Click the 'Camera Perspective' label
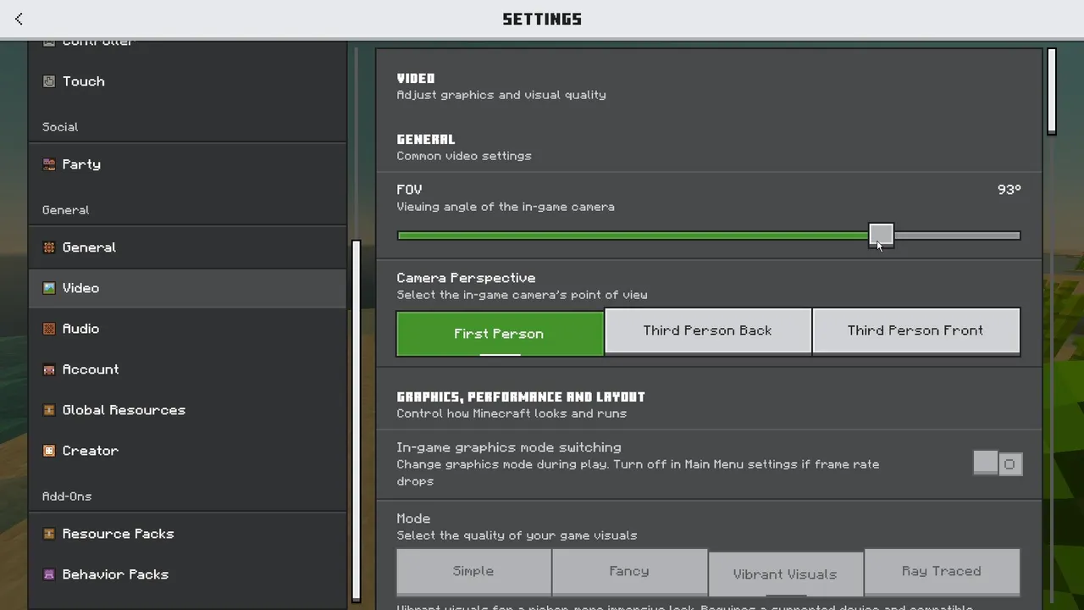This screenshot has height=610, width=1084. tap(466, 278)
